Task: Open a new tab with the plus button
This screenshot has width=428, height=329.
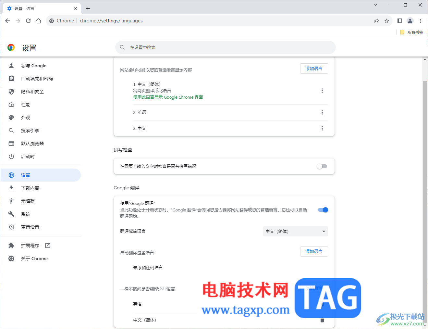Action: tap(88, 8)
